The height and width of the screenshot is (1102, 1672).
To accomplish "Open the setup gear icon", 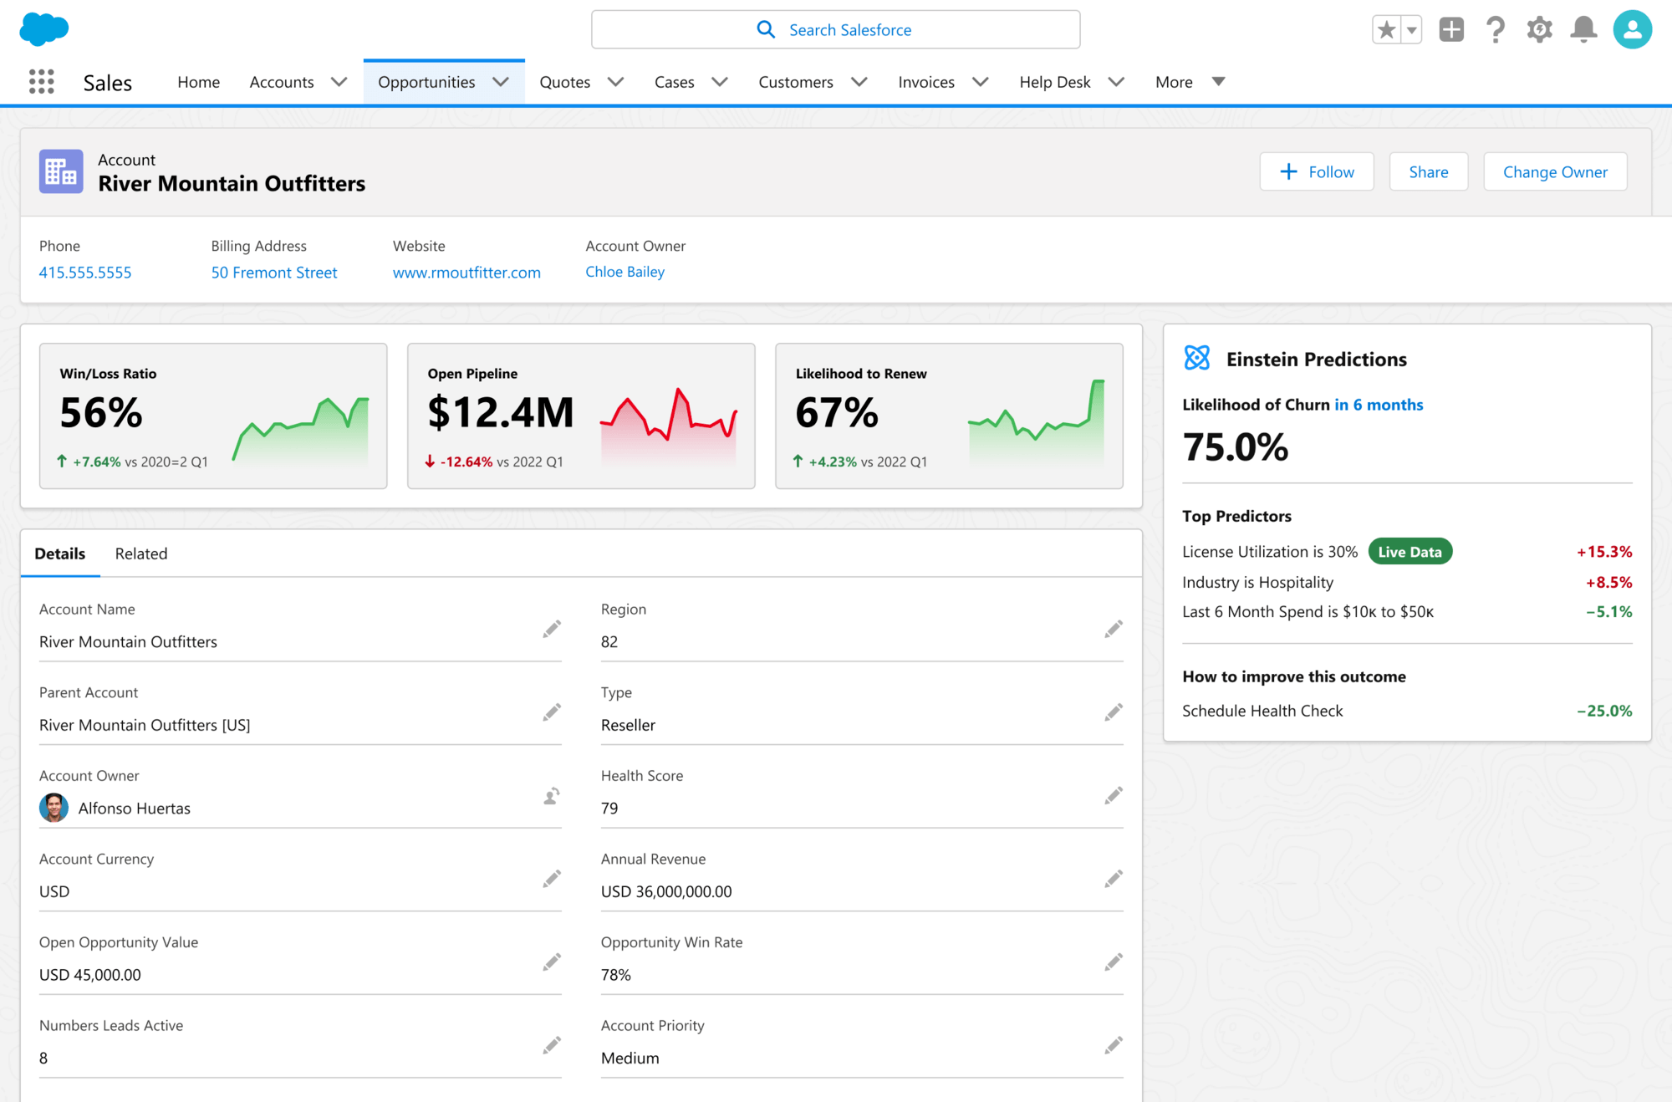I will [1539, 30].
